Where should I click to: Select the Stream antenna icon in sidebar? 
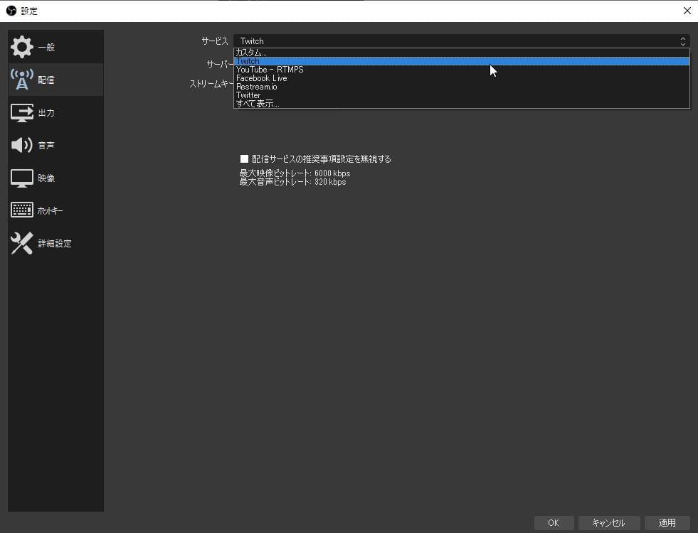click(x=22, y=80)
